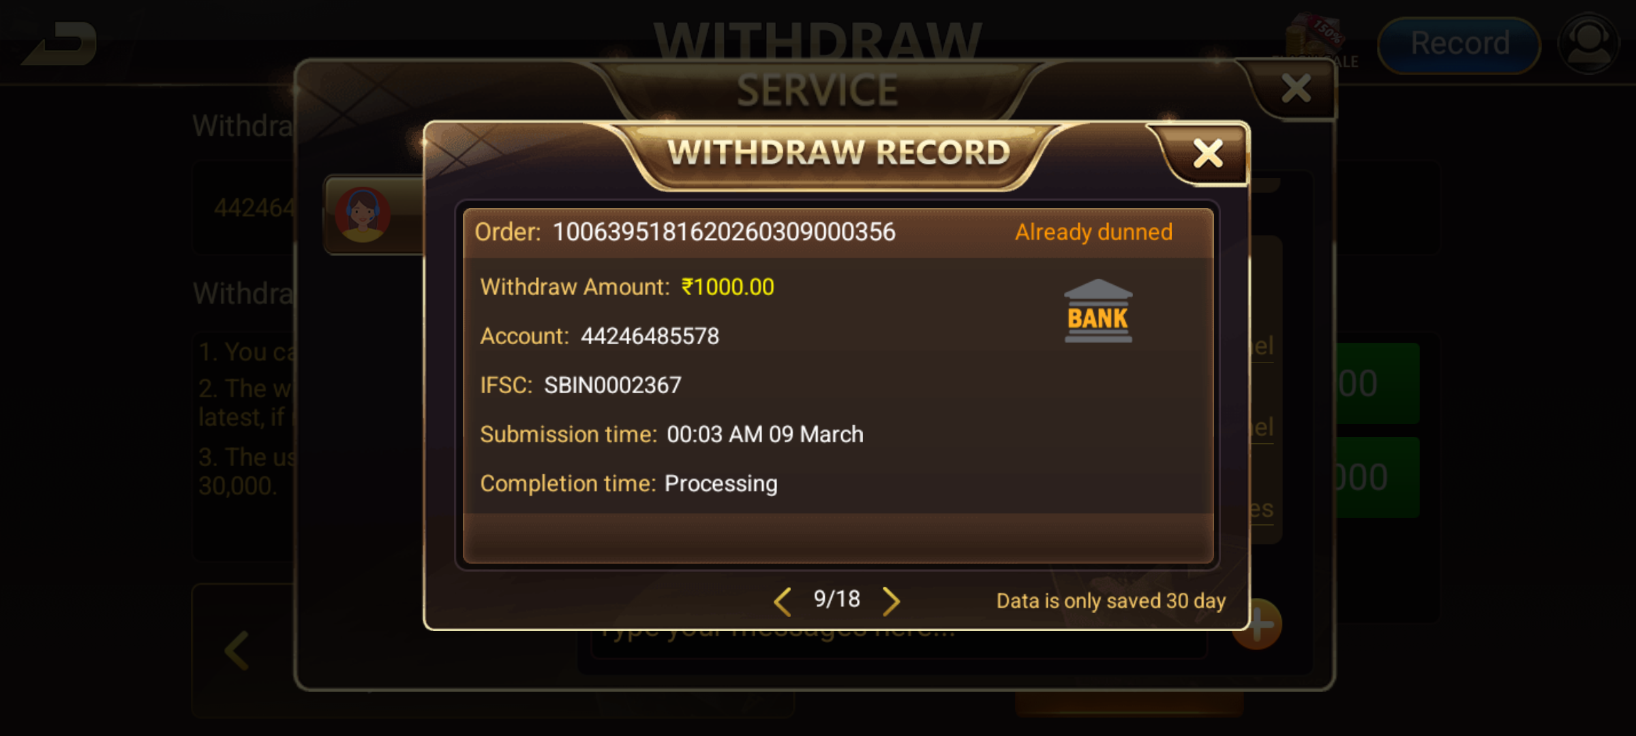Image resolution: width=1636 pixels, height=736 pixels.
Task: Go to next withdraw record page
Action: (x=891, y=601)
